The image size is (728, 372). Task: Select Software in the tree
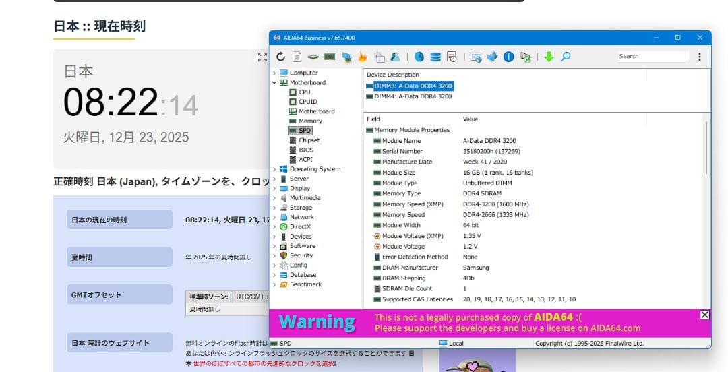coord(302,246)
